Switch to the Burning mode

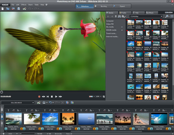tap(103, 6)
